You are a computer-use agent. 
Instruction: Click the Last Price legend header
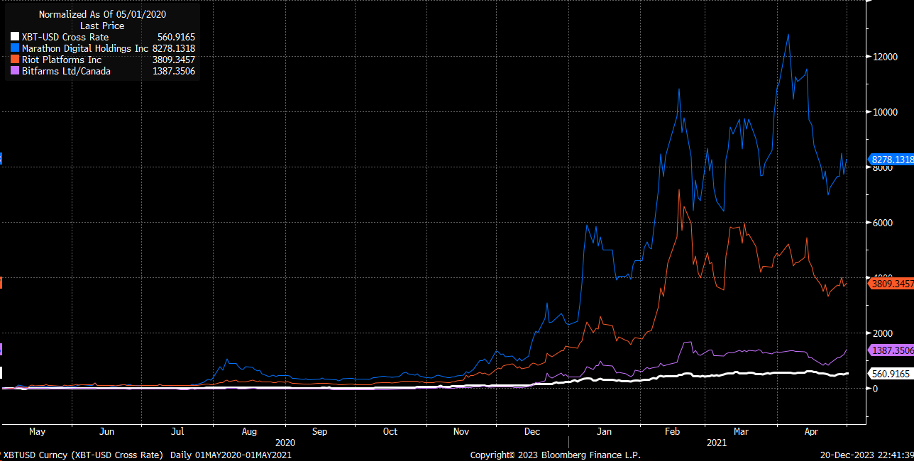click(102, 25)
